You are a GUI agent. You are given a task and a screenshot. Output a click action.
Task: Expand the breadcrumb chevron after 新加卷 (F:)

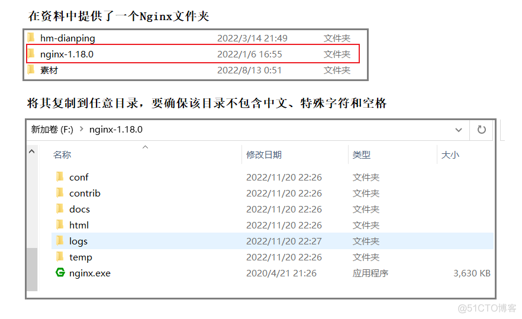81,129
